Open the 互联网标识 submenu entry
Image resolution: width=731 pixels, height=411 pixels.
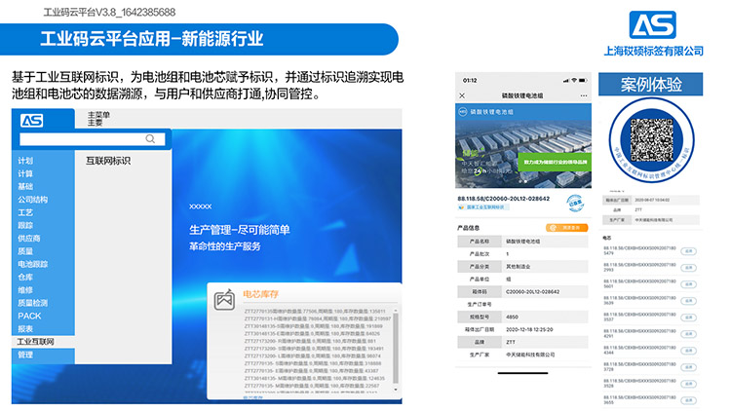pos(108,161)
